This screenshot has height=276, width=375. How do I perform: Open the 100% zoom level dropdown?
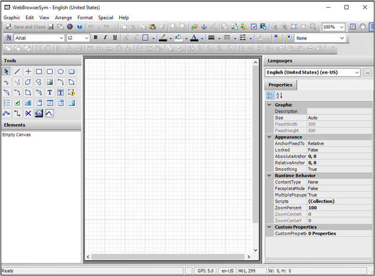click(342, 27)
